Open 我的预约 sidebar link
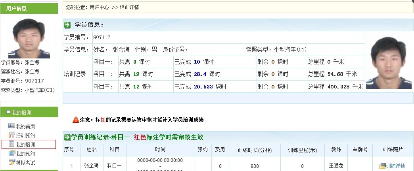Screen dimensions: 414x171 point(25,154)
